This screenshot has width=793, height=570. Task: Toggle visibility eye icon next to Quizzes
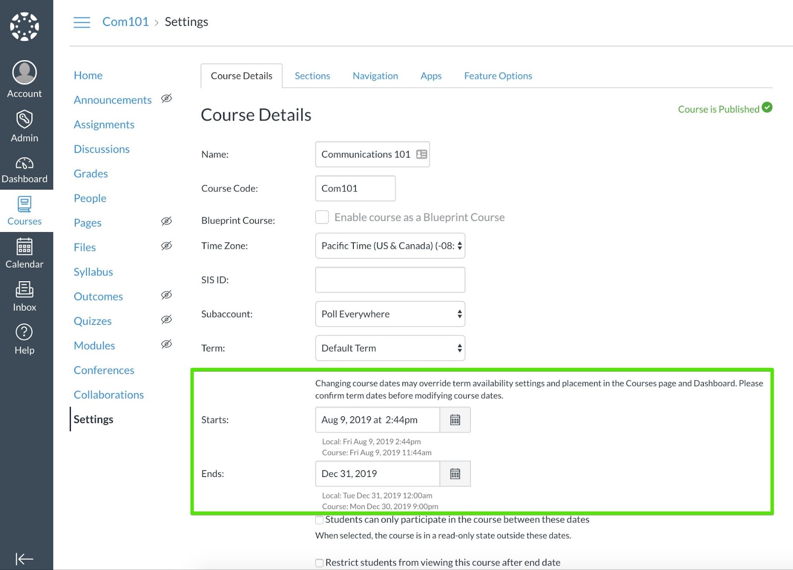coord(167,319)
